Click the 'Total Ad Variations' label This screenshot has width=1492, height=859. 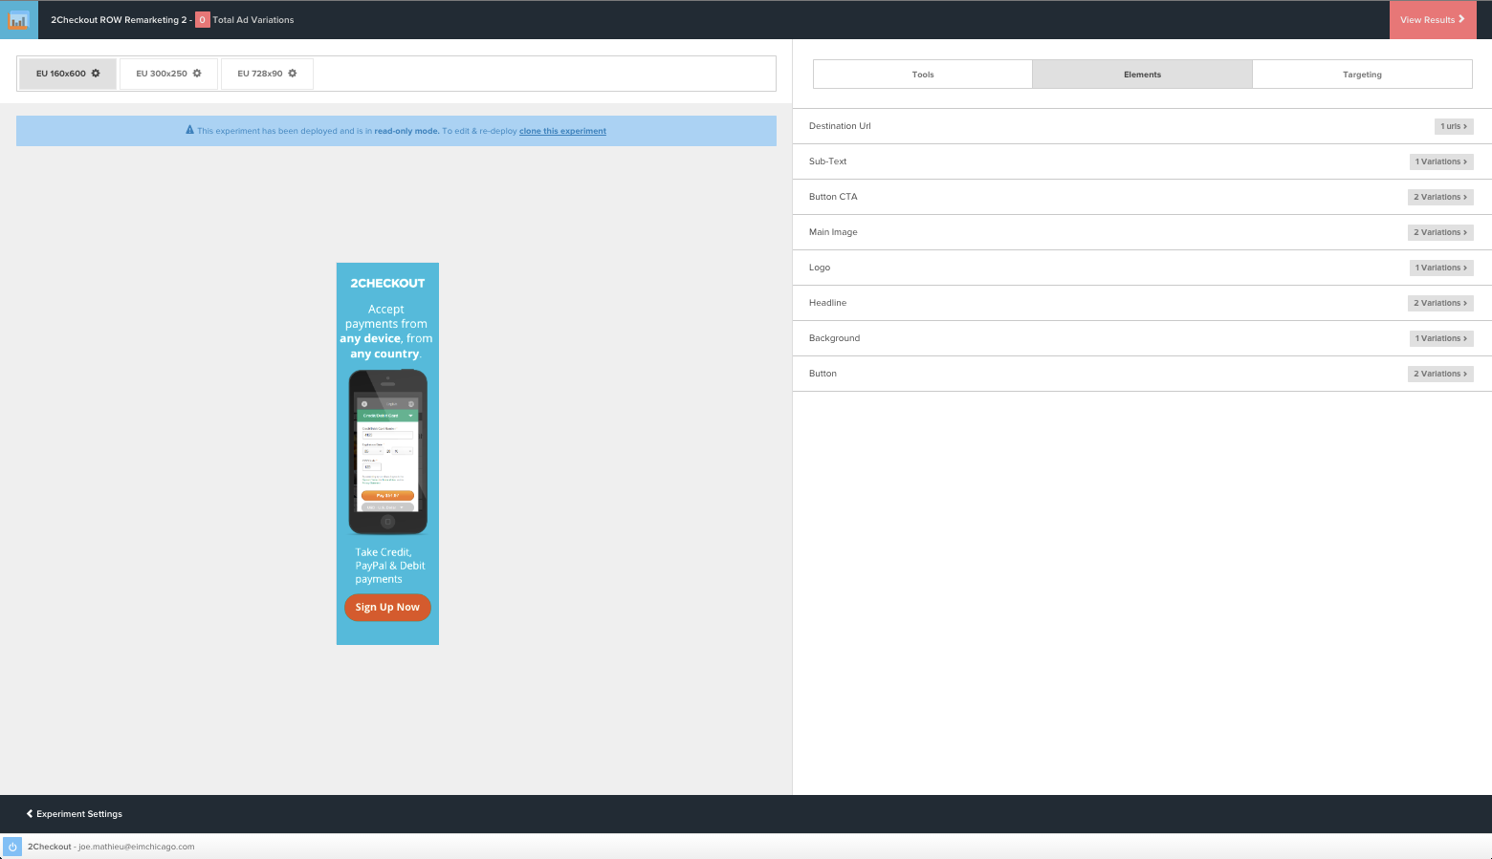click(253, 20)
